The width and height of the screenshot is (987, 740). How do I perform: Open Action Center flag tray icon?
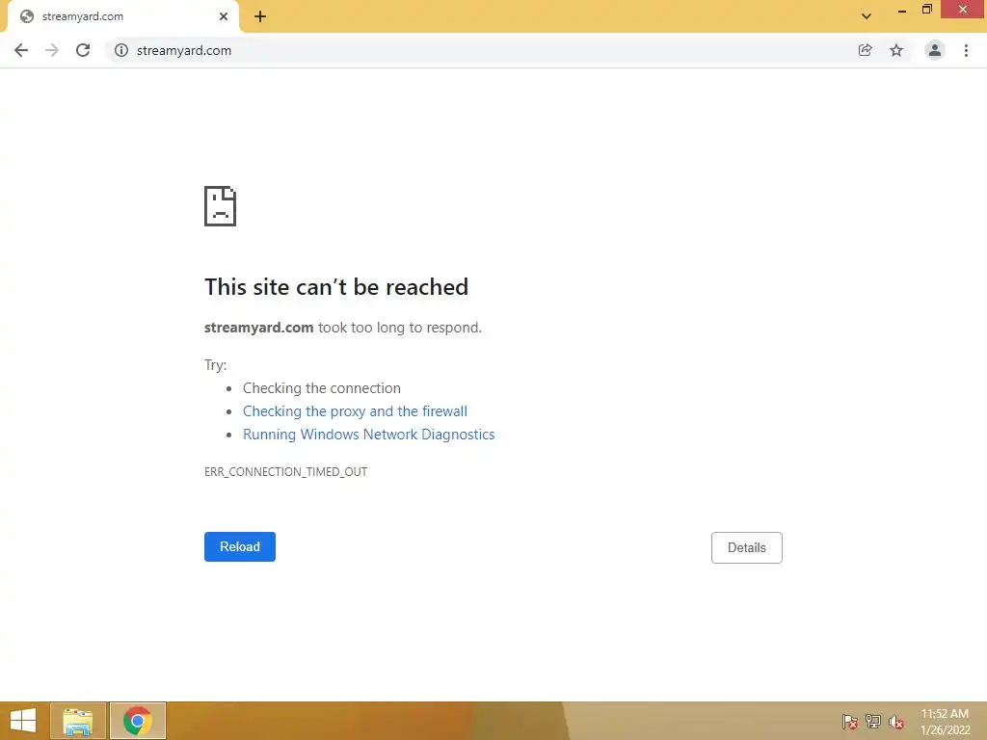coord(850,722)
